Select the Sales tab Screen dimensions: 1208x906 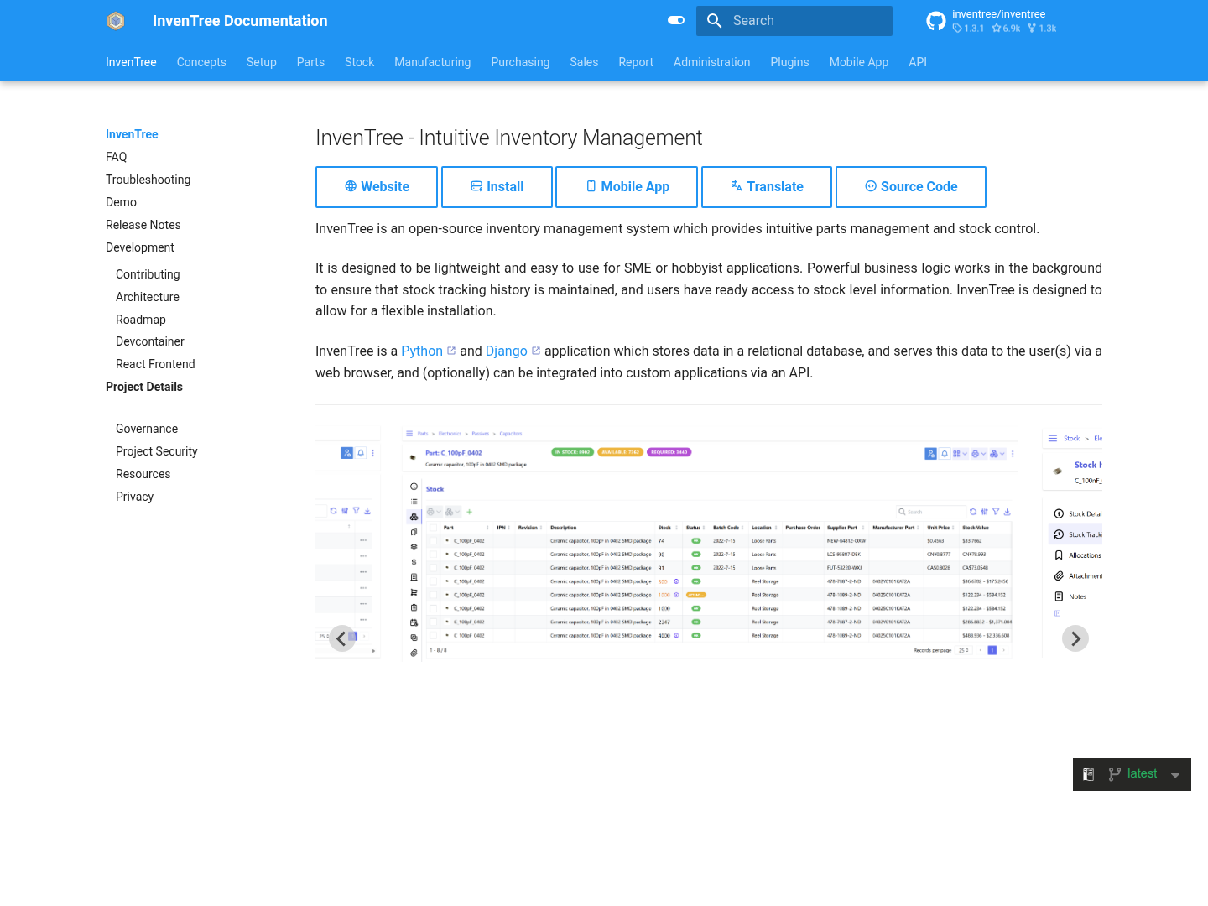[584, 62]
